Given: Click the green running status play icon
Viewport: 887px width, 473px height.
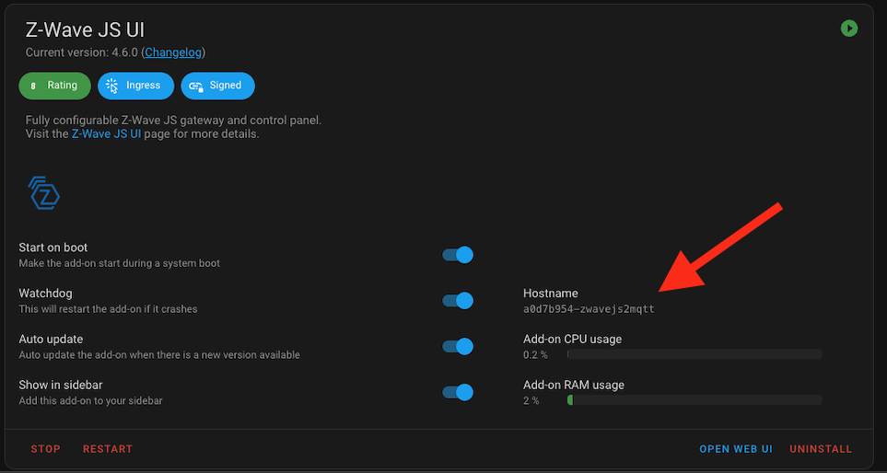Looking at the screenshot, I should [848, 29].
